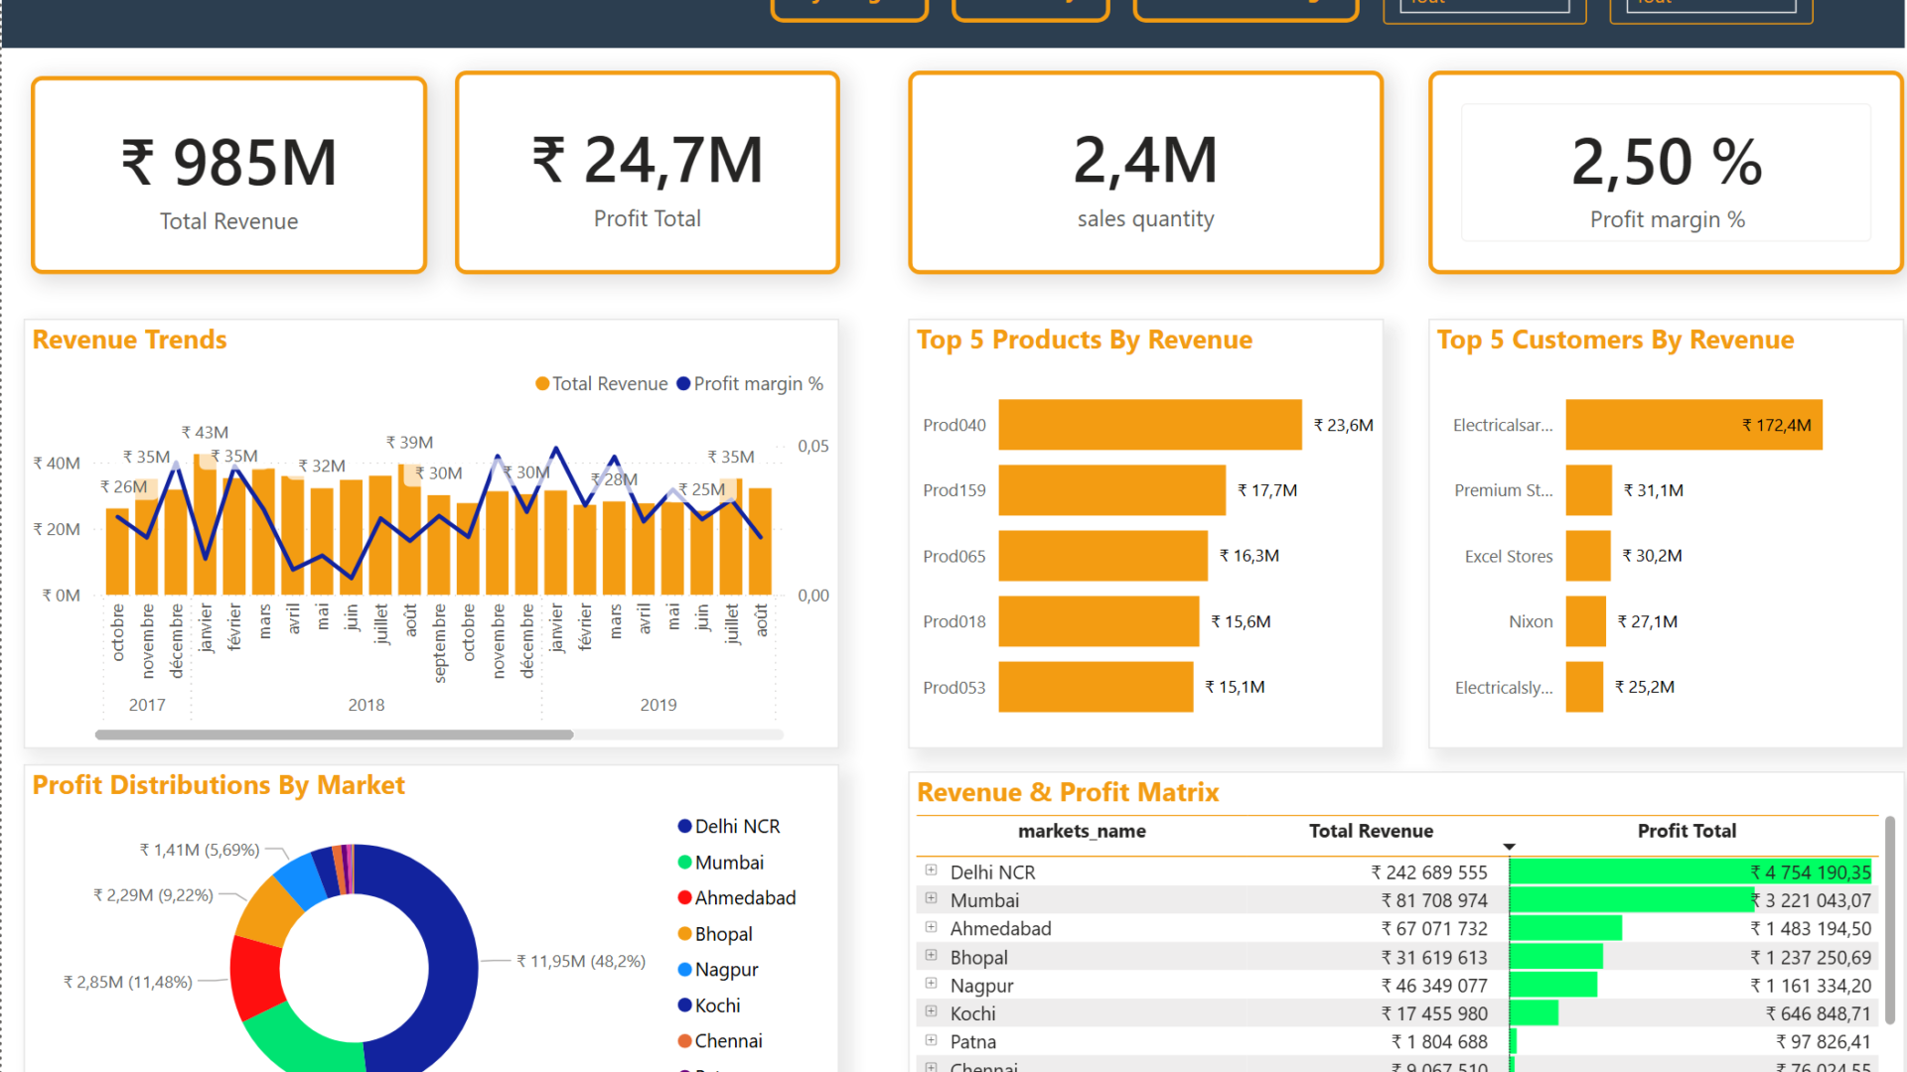Expand the Delhi NCR matrix row
Viewport: 1907px width, 1072px height.
[x=931, y=871]
